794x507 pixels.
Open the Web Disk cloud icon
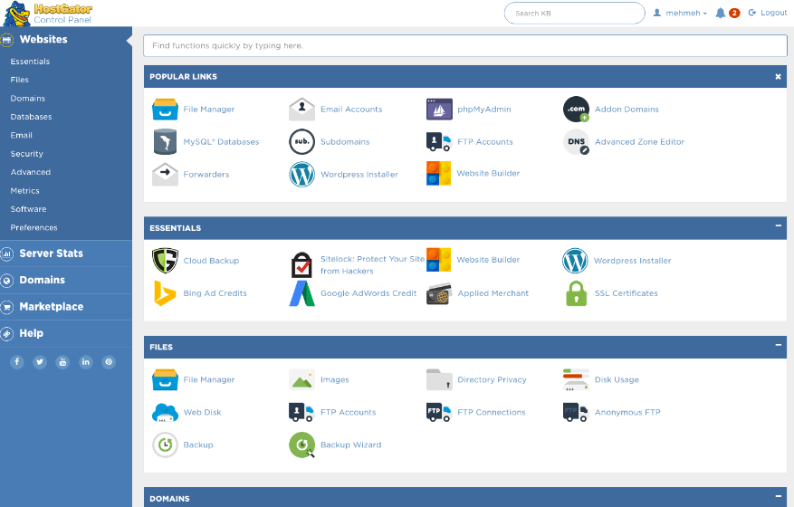(x=165, y=412)
